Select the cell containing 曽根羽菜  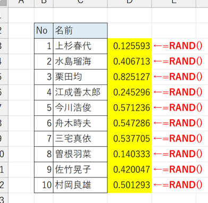tap(80, 154)
